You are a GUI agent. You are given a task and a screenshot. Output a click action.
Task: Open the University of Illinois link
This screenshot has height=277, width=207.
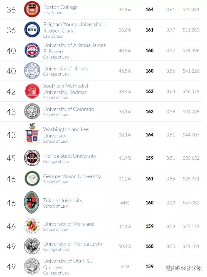[65, 69]
